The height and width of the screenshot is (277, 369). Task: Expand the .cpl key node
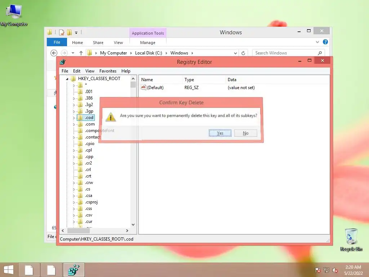pyautogui.click(x=74, y=150)
